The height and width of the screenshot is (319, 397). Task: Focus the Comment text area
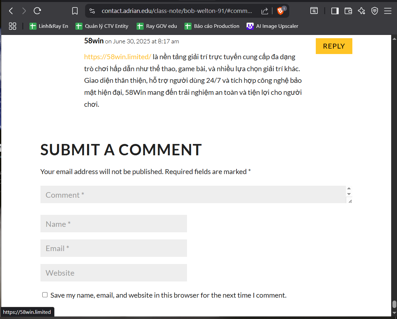coord(193,194)
